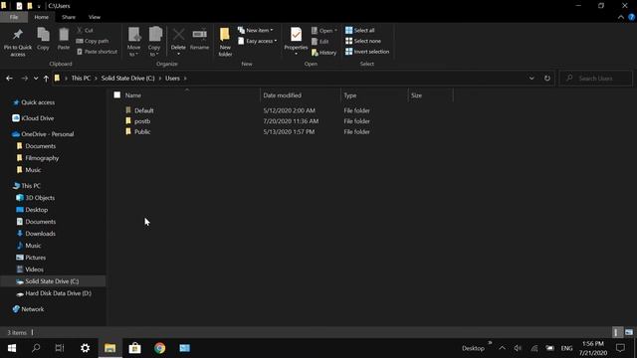Open the New item dropdown
Viewport: 637px width, 358px height.
tap(256, 31)
